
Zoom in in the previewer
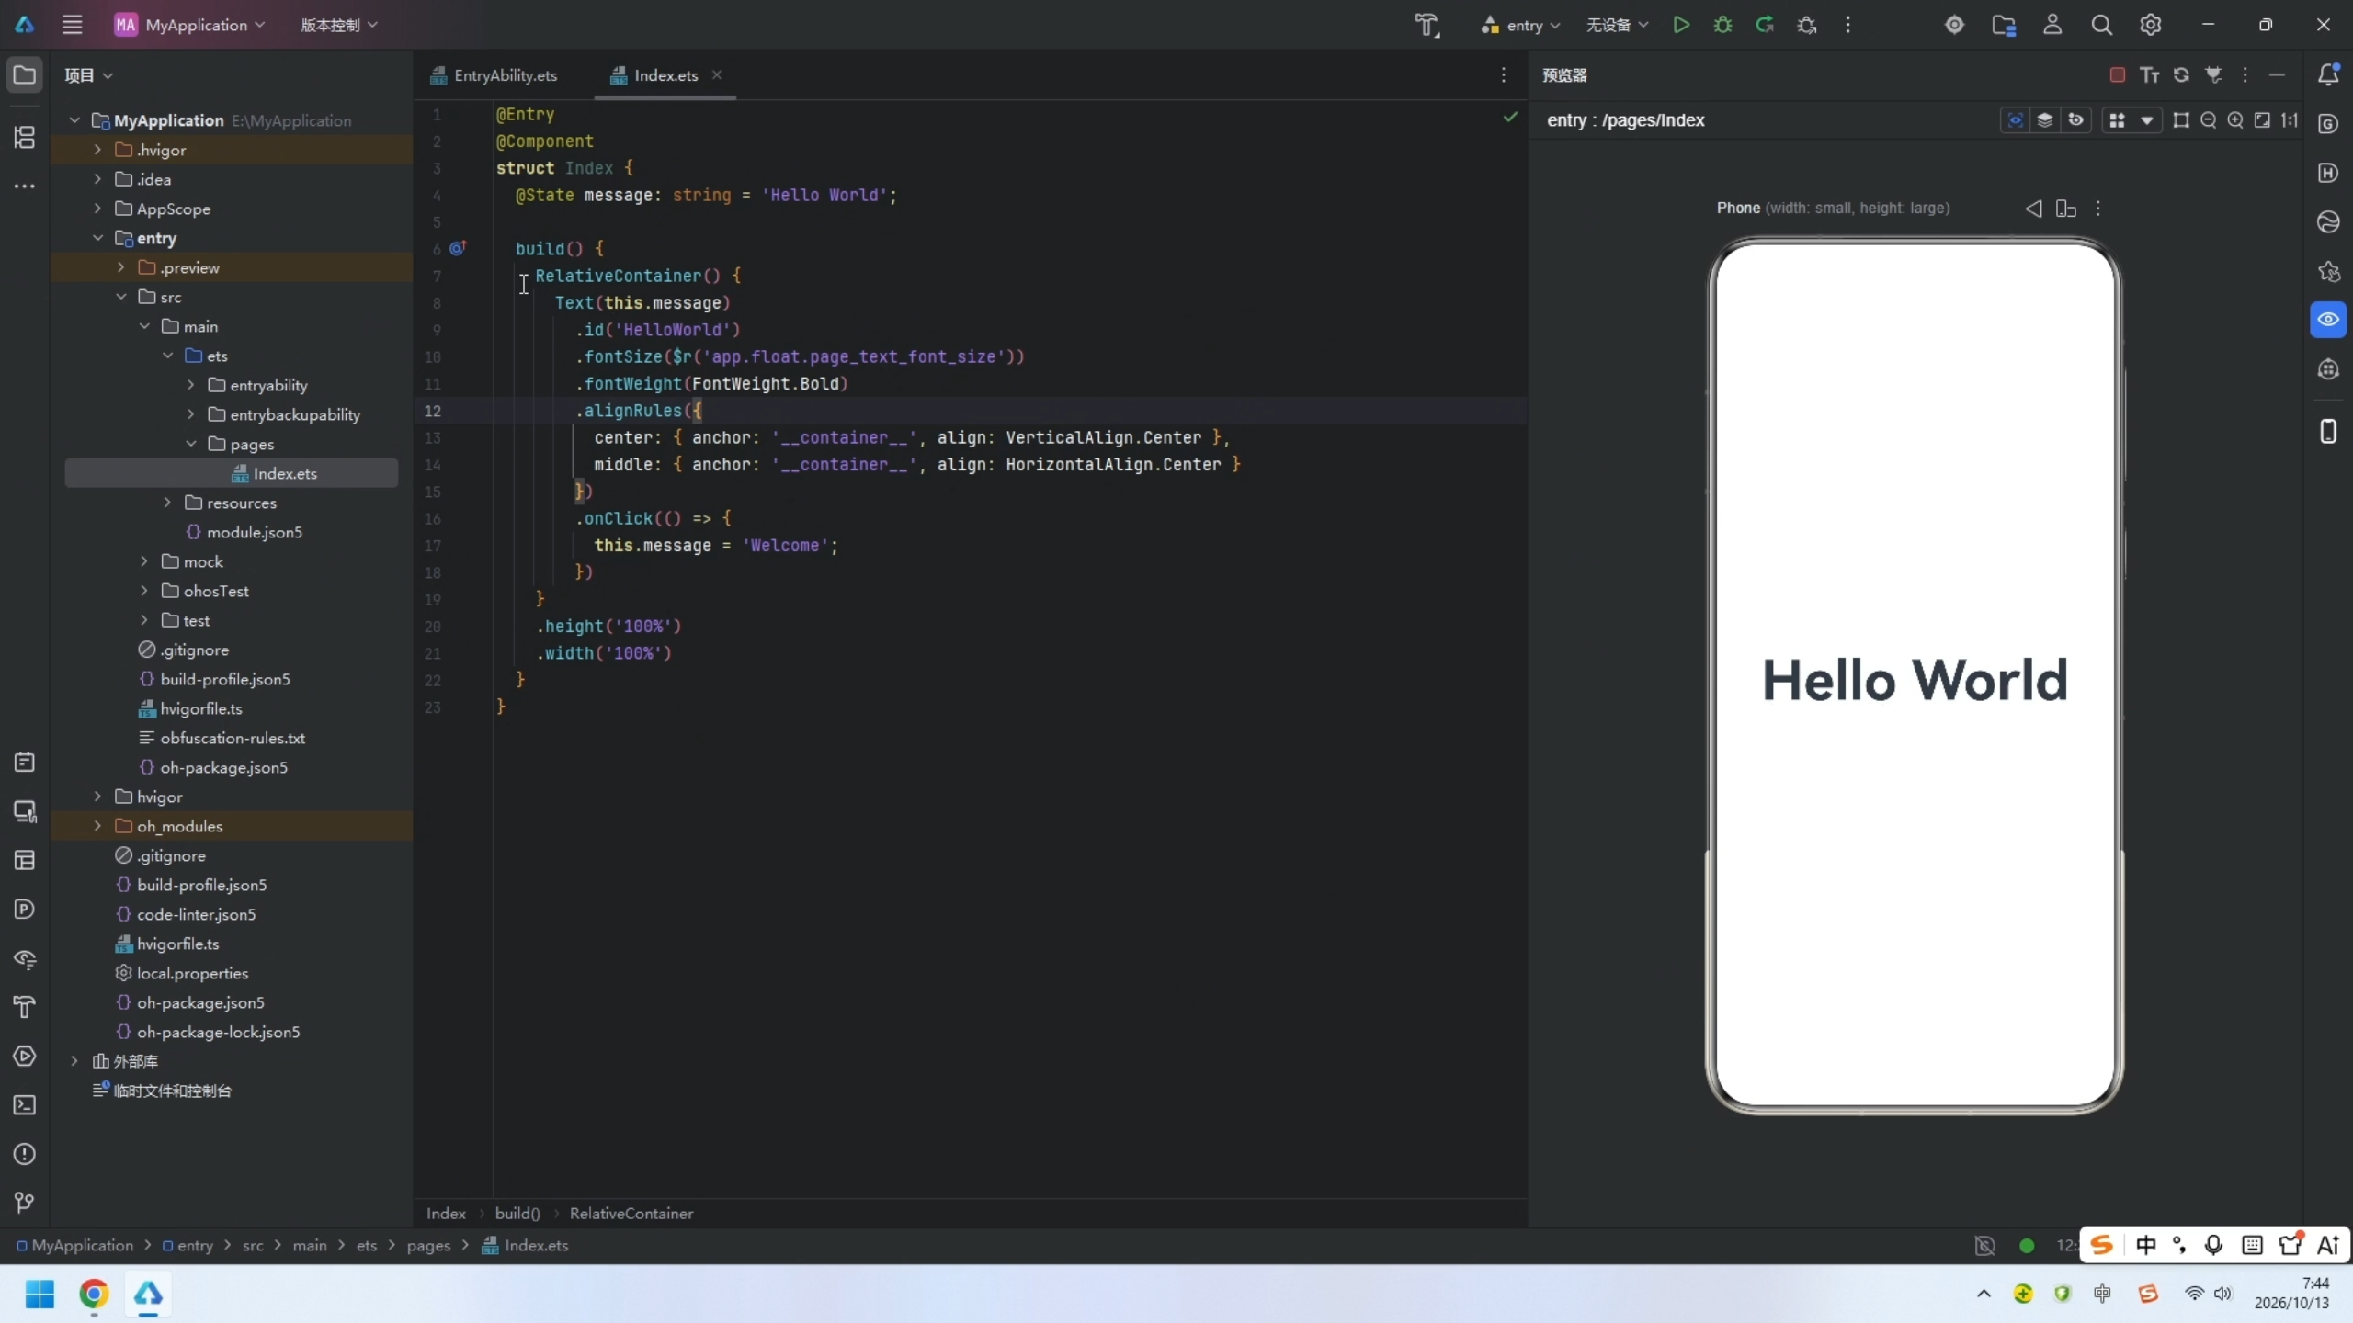pos(2235,120)
